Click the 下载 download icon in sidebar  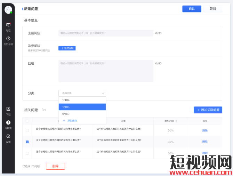(x=8, y=109)
